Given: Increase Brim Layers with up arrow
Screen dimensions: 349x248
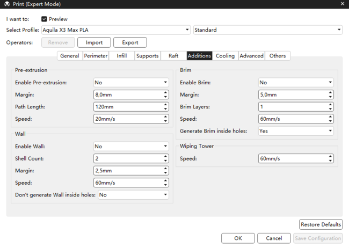Looking at the screenshot, I should pos(330,105).
